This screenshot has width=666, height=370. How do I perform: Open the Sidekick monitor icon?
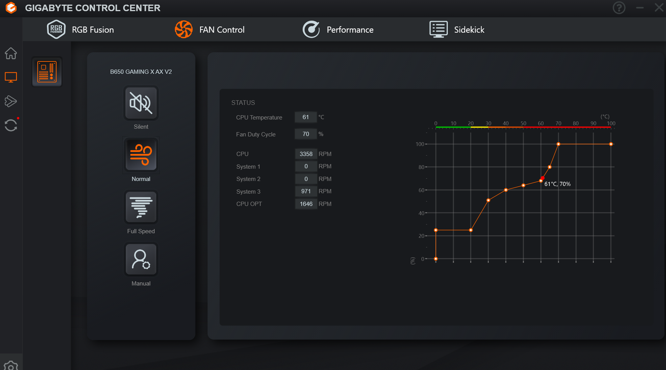(x=438, y=30)
